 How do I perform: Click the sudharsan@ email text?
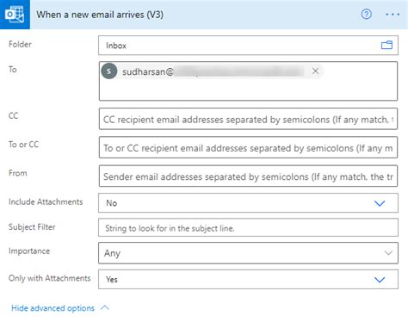pyautogui.click(x=148, y=71)
